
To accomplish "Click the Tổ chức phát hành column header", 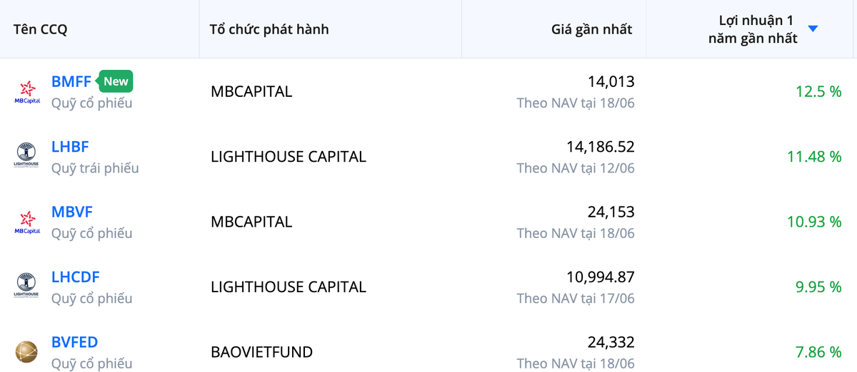I will click(x=269, y=30).
